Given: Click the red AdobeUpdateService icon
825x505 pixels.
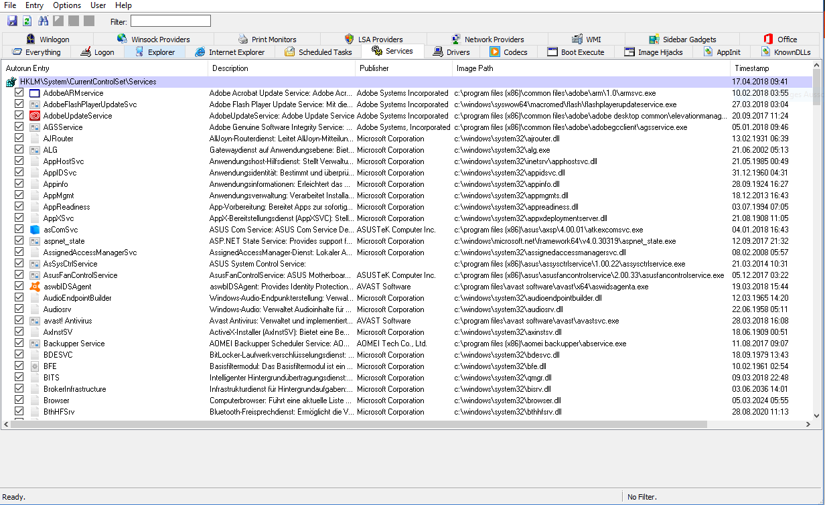Looking at the screenshot, I should tap(35, 116).
